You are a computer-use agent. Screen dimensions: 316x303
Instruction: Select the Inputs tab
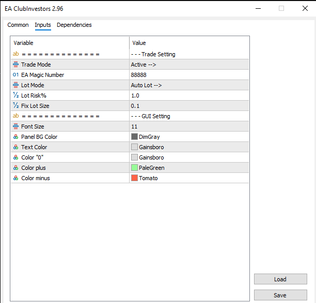coord(43,25)
